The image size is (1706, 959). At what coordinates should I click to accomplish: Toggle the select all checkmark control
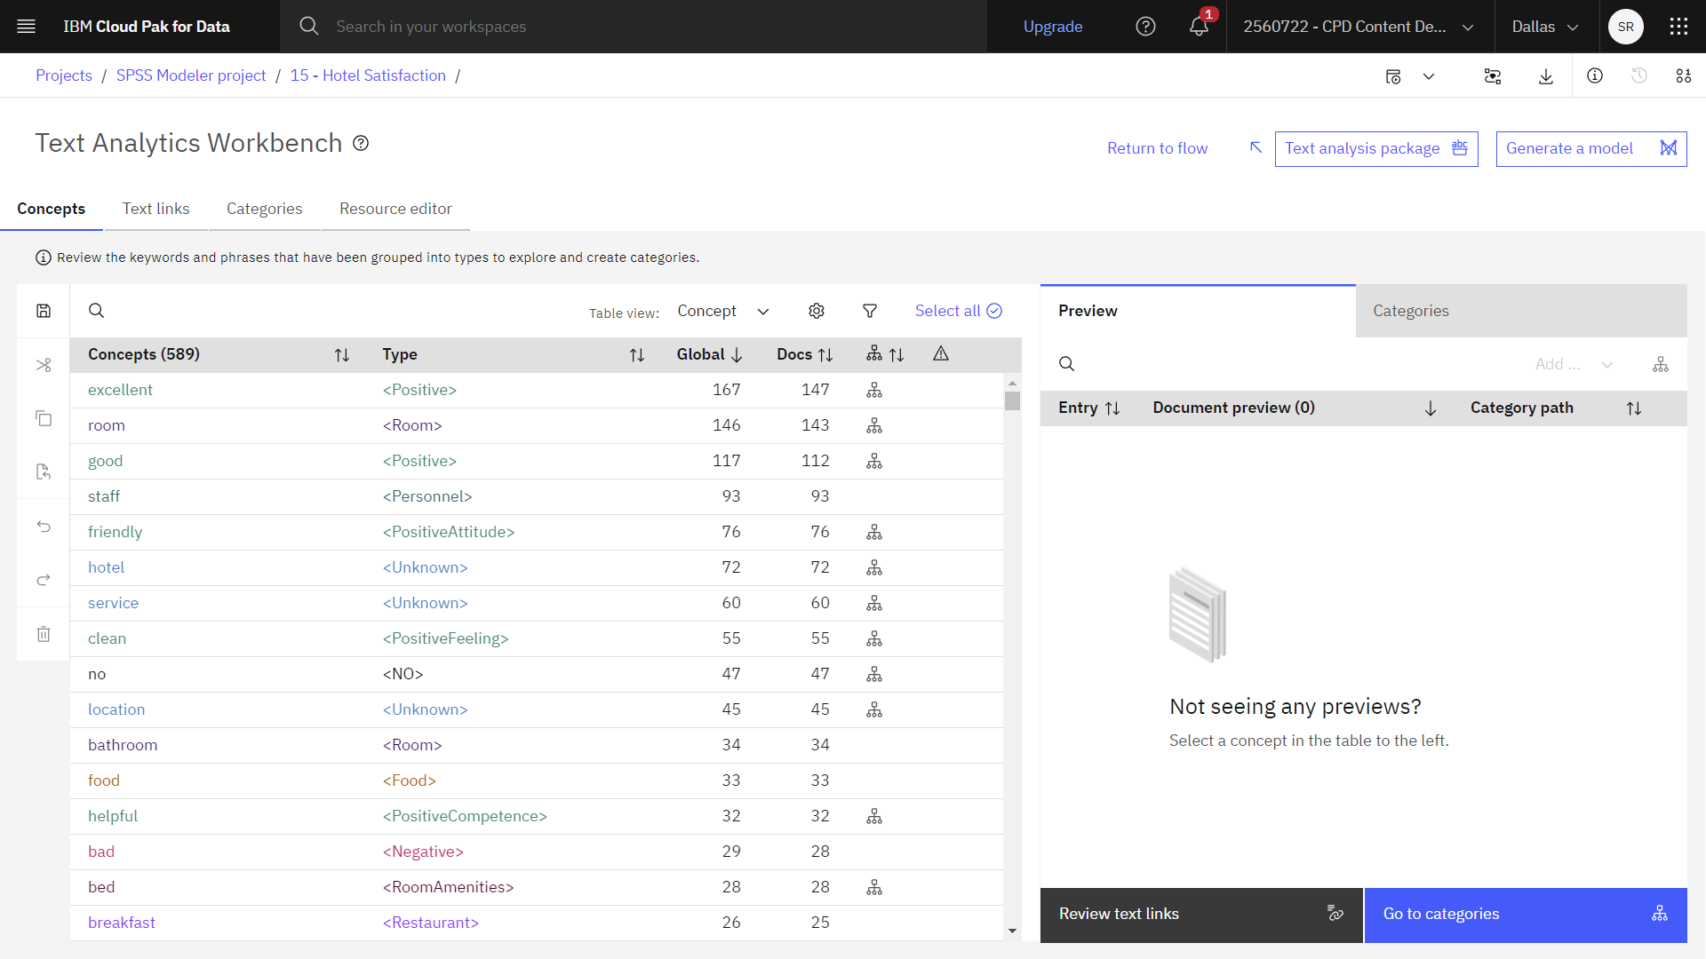[x=995, y=310]
